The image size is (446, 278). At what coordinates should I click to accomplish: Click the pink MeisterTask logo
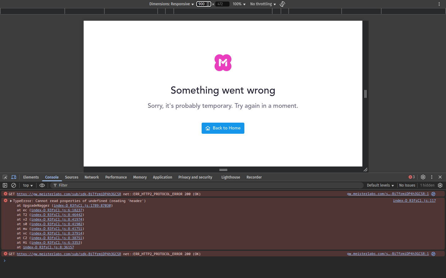[223, 63]
